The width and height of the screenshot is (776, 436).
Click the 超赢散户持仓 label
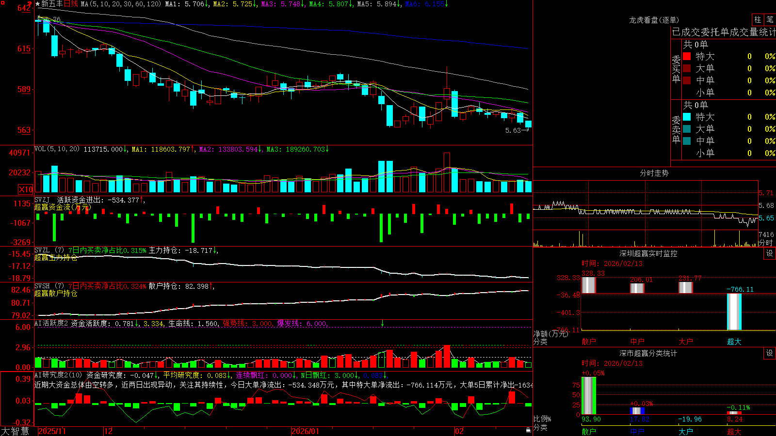tap(56, 293)
